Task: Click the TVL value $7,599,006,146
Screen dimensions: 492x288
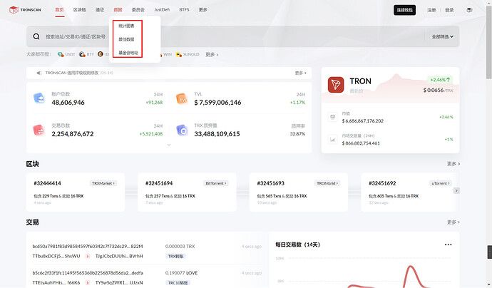Action: point(217,102)
